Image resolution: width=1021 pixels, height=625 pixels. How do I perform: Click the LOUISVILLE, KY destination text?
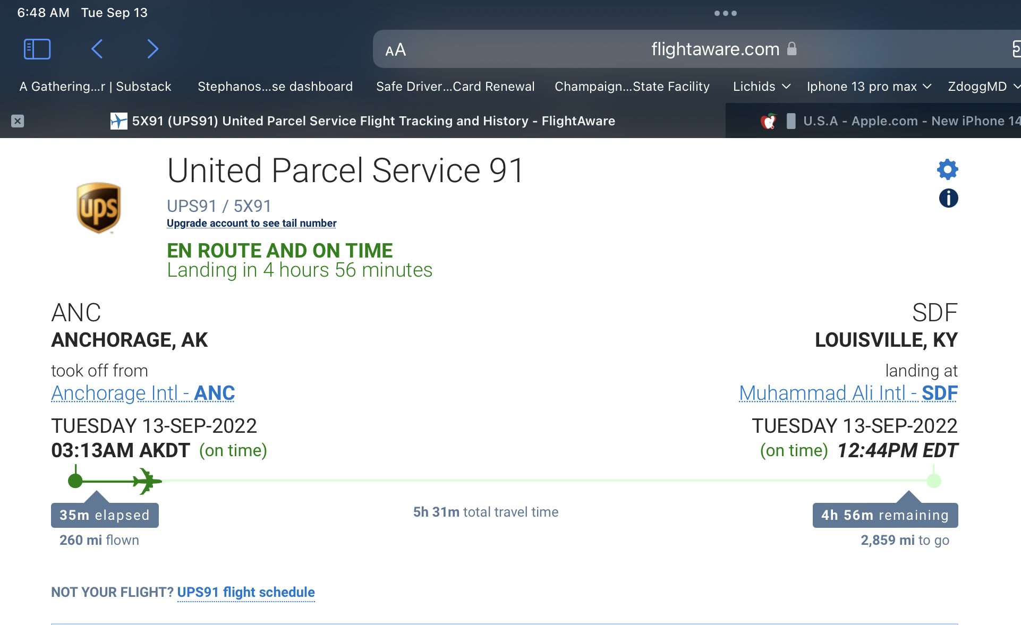886,340
